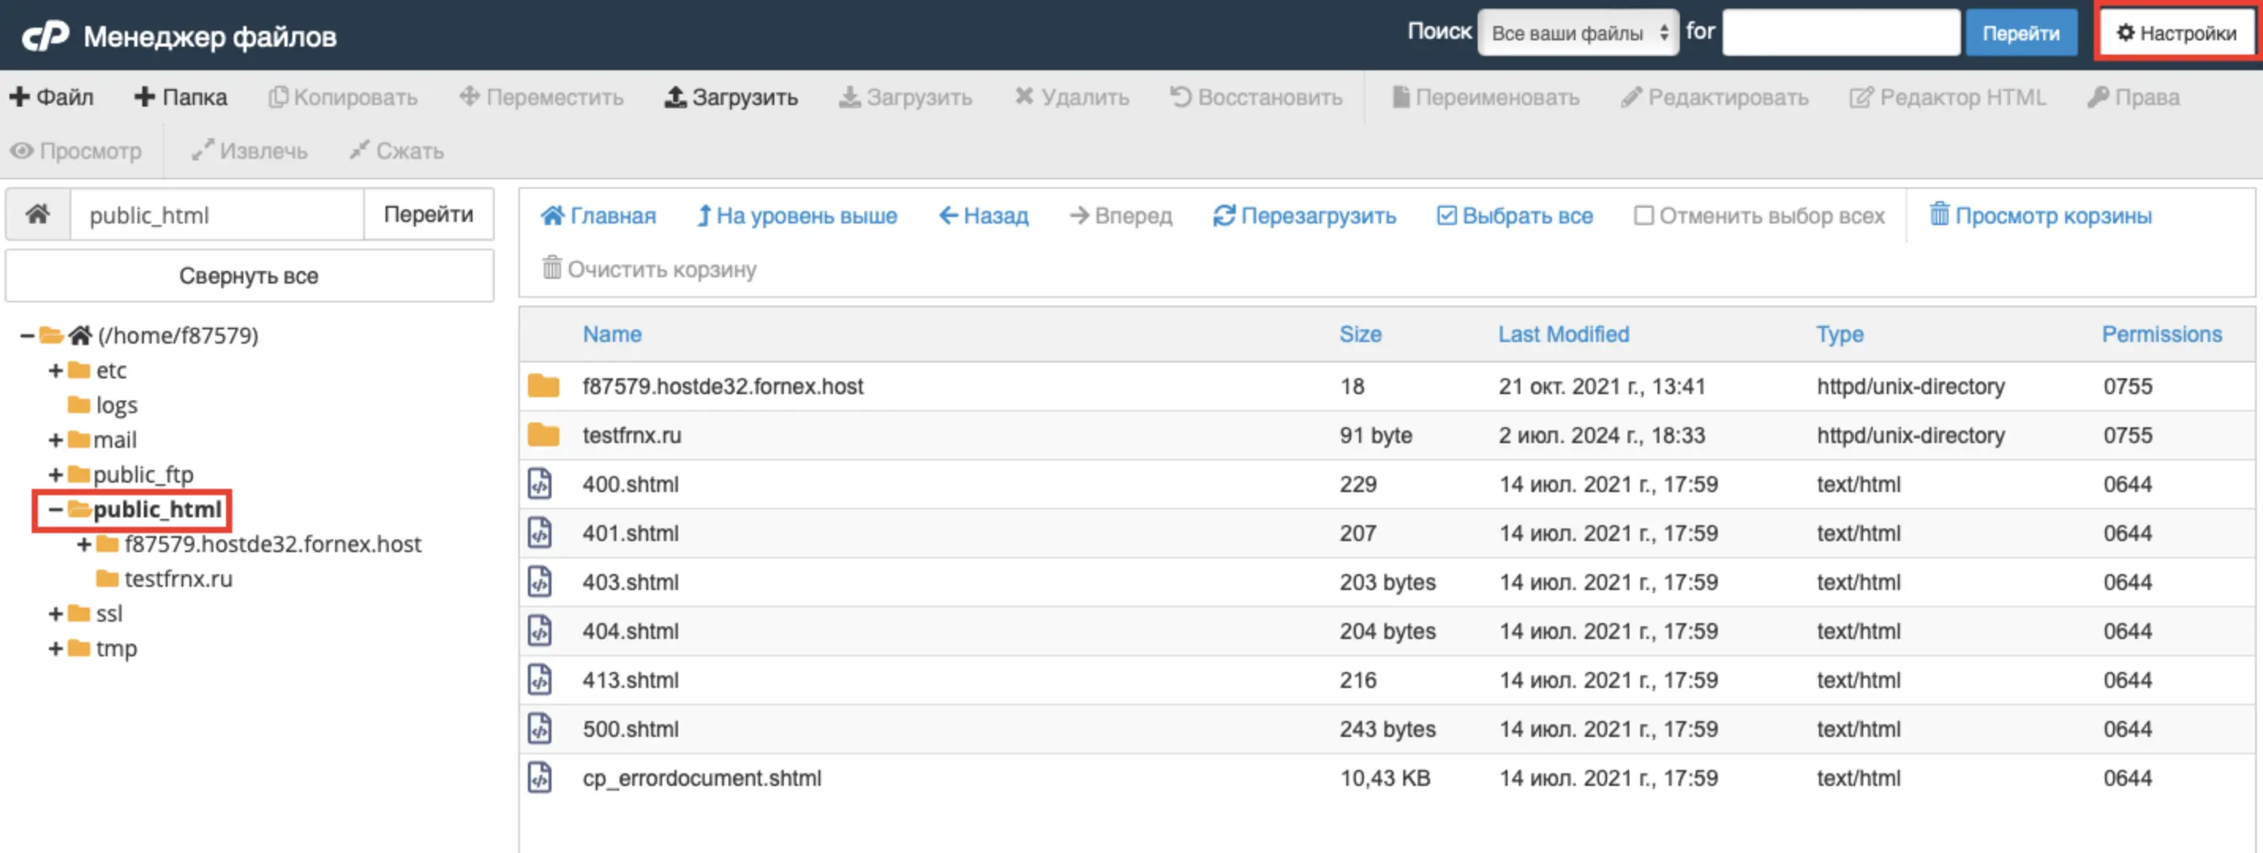This screenshot has height=853, width=2263.
Task: Open the Все ваши файлы search dropdown
Action: (x=1577, y=33)
